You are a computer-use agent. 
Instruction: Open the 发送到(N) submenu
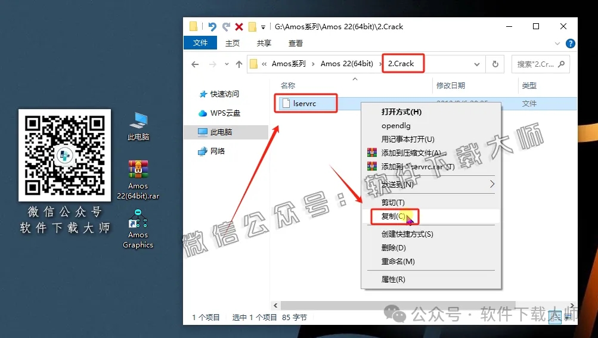[x=431, y=184]
